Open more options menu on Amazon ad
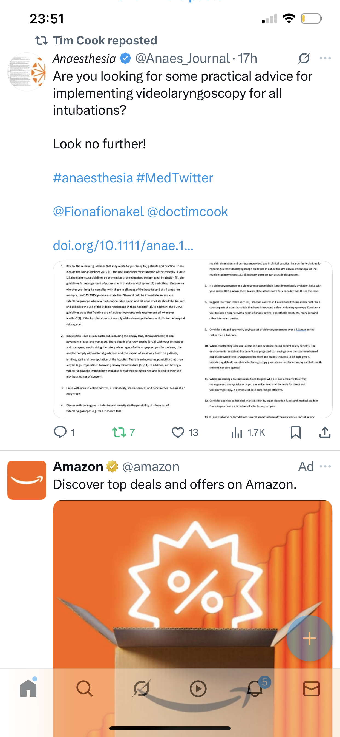 [x=325, y=466]
